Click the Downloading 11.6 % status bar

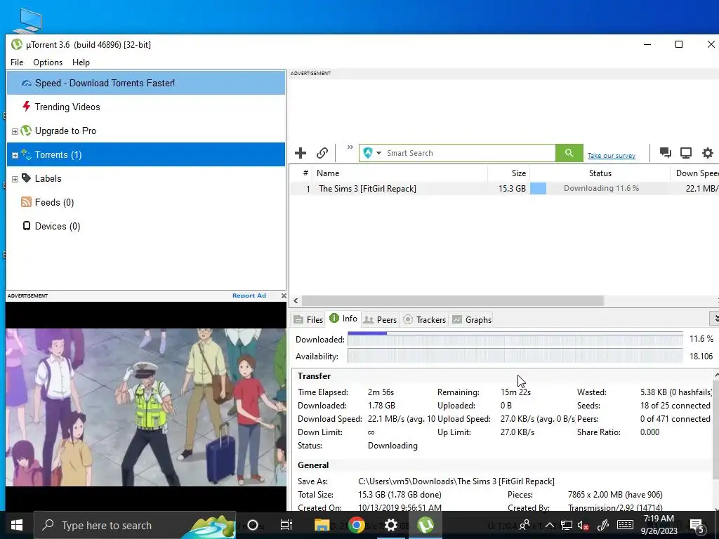coord(600,188)
